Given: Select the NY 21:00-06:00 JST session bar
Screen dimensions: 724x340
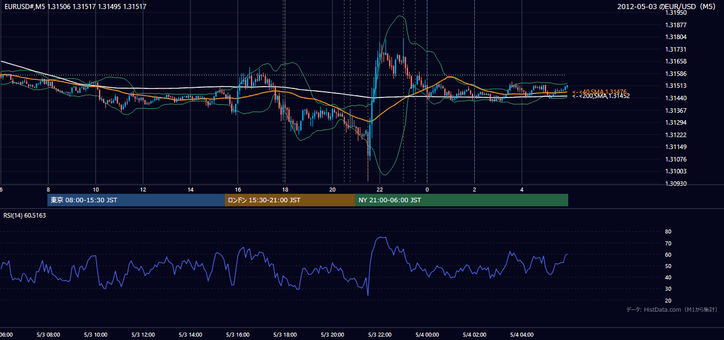Looking at the screenshot, I should [x=462, y=200].
